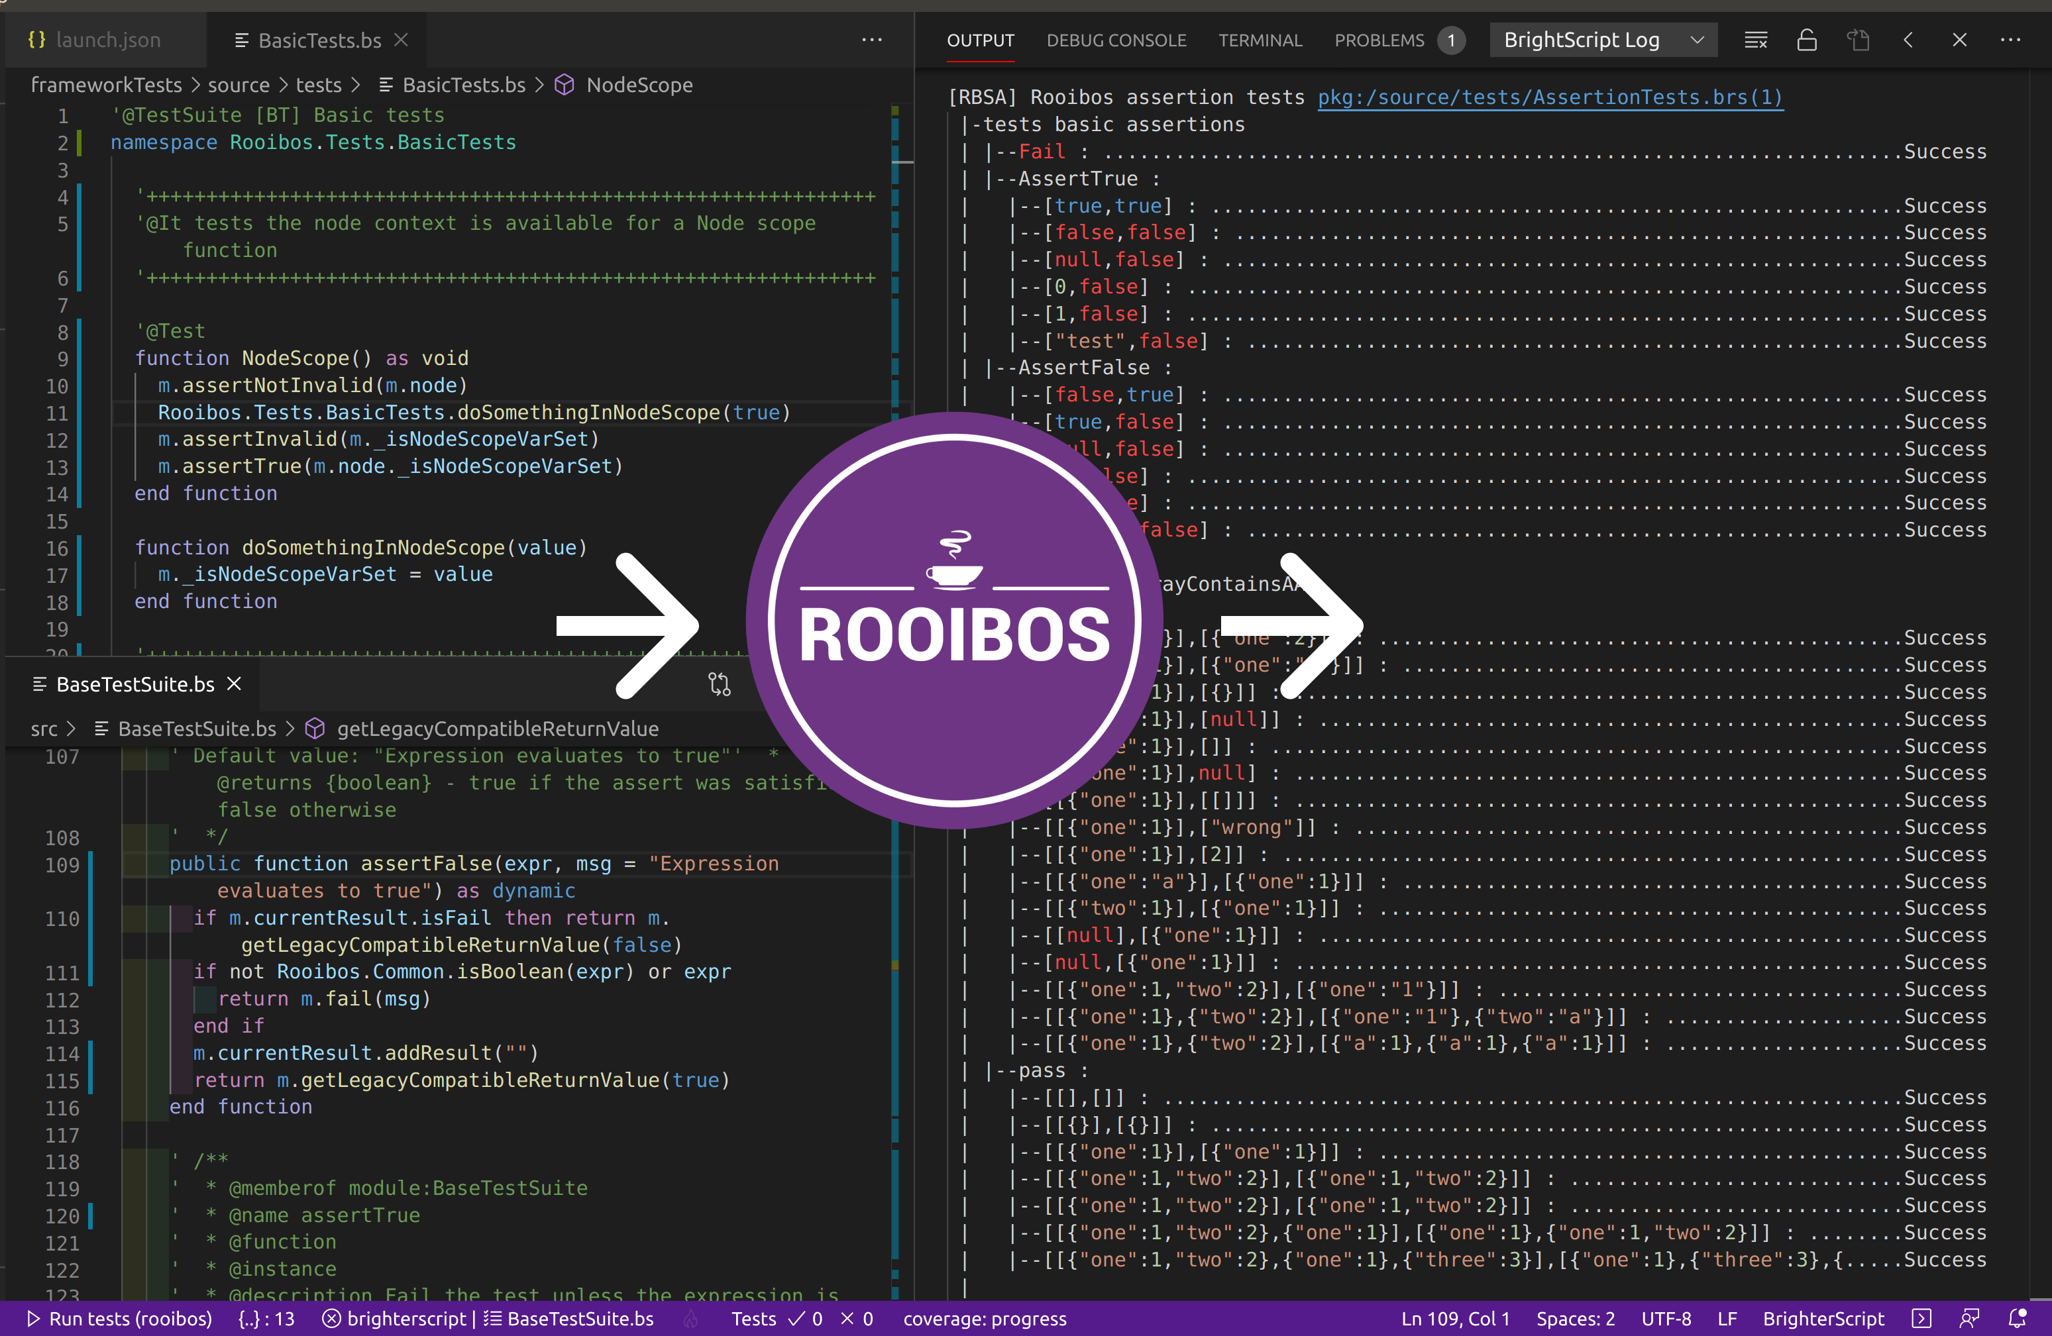Close the BaseTestSuite.bs tab

click(234, 684)
